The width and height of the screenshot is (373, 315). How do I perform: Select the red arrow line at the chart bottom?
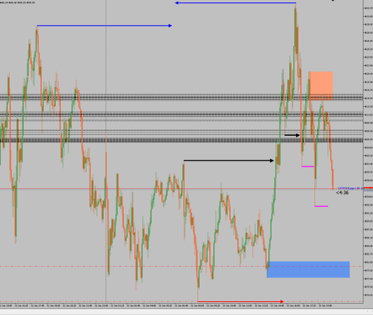(241, 301)
